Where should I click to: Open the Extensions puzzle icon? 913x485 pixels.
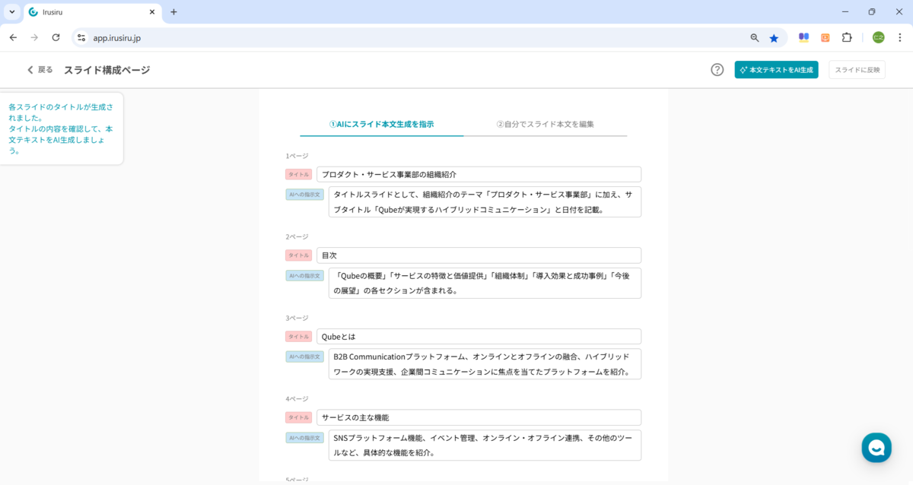[847, 37]
